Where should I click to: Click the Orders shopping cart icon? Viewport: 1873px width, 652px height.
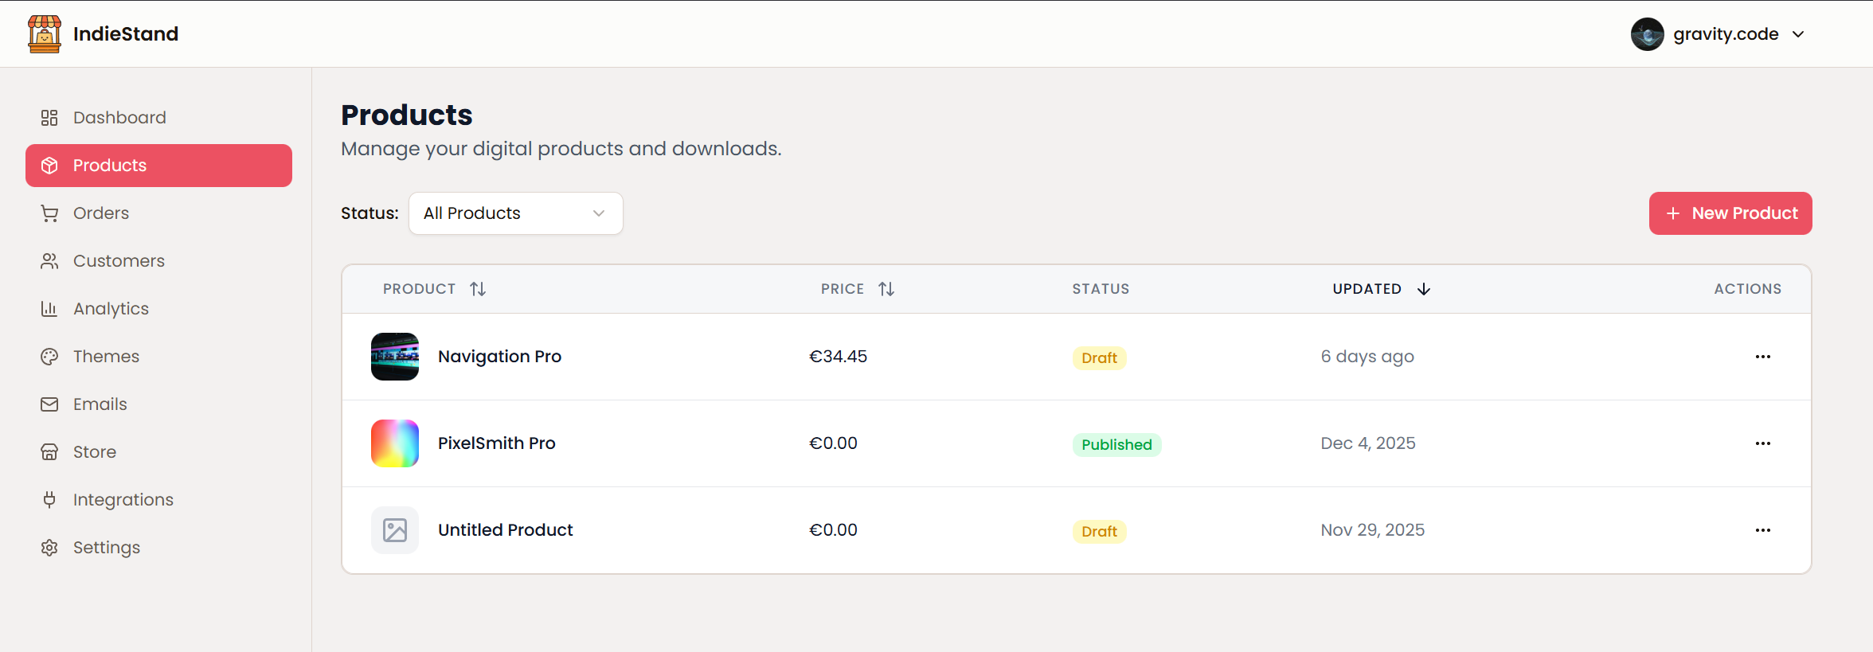coord(49,213)
